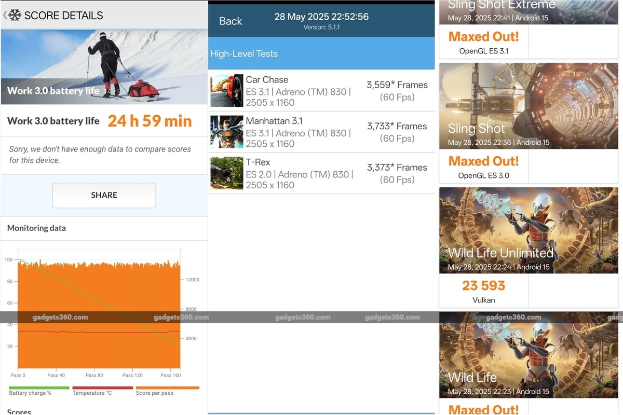This screenshot has height=415, width=623.
Task: Click the Pass 80 axis label
Action: 94,375
